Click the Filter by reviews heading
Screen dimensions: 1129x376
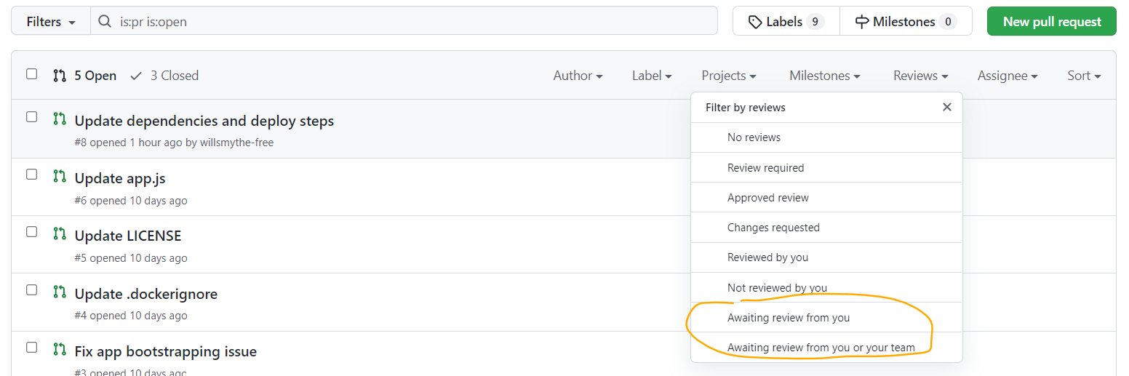coord(746,108)
